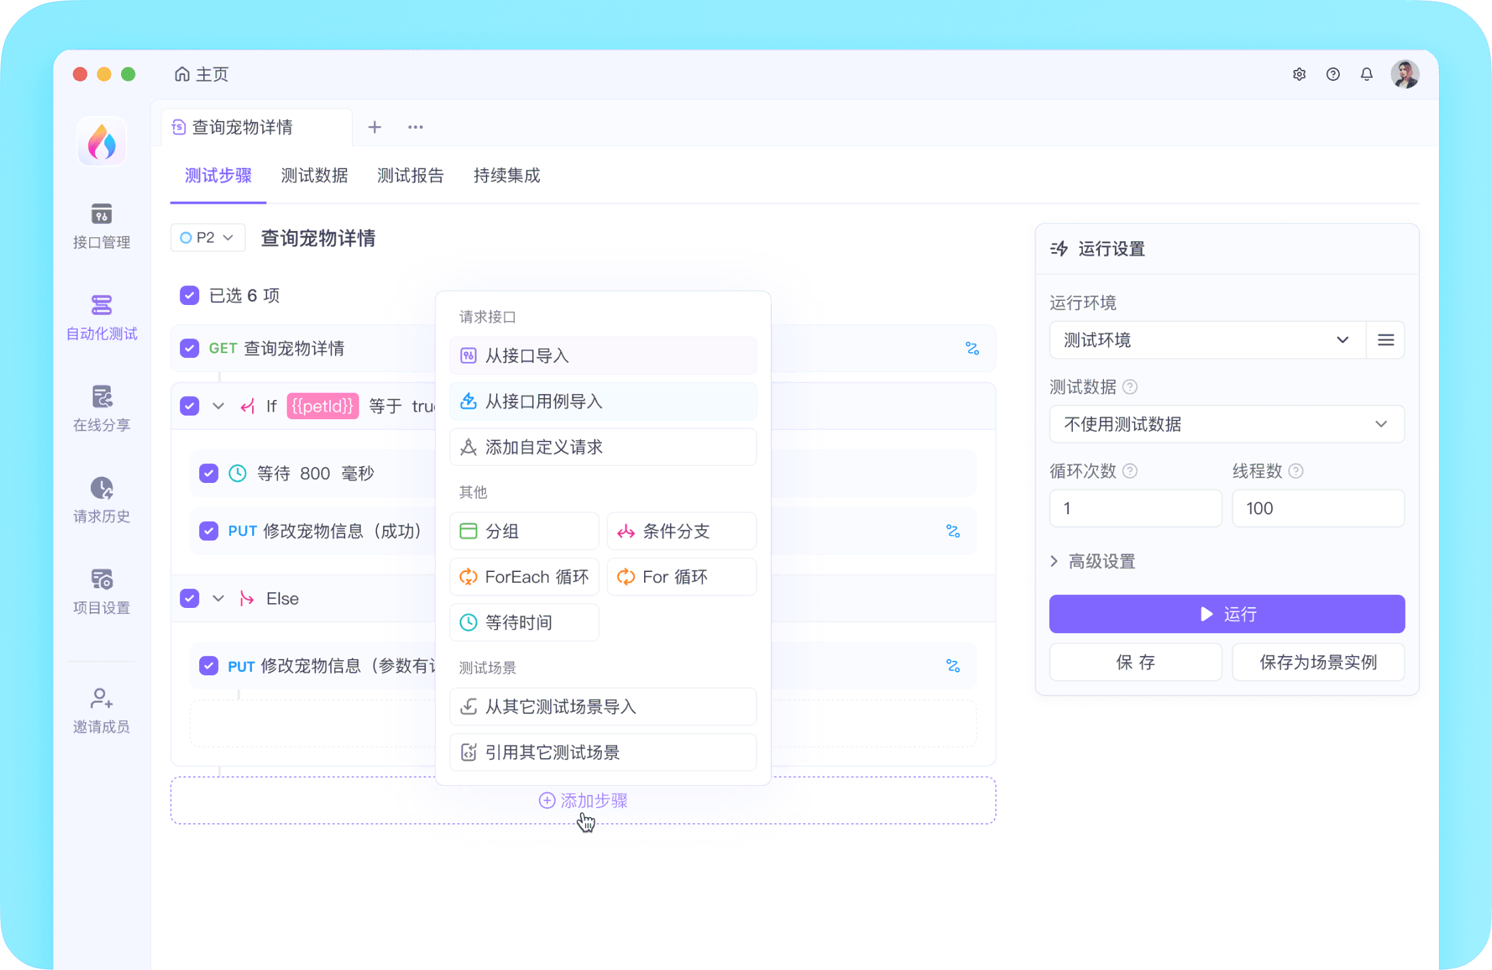Click the 条件分支 icon
1492x970 pixels.
pos(628,532)
